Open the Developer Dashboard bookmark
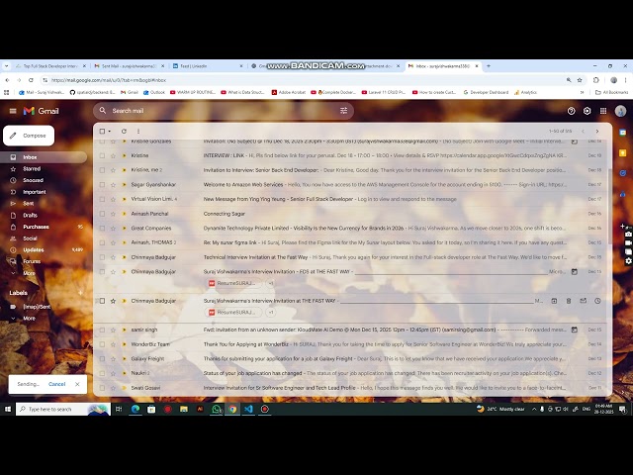 486,92
